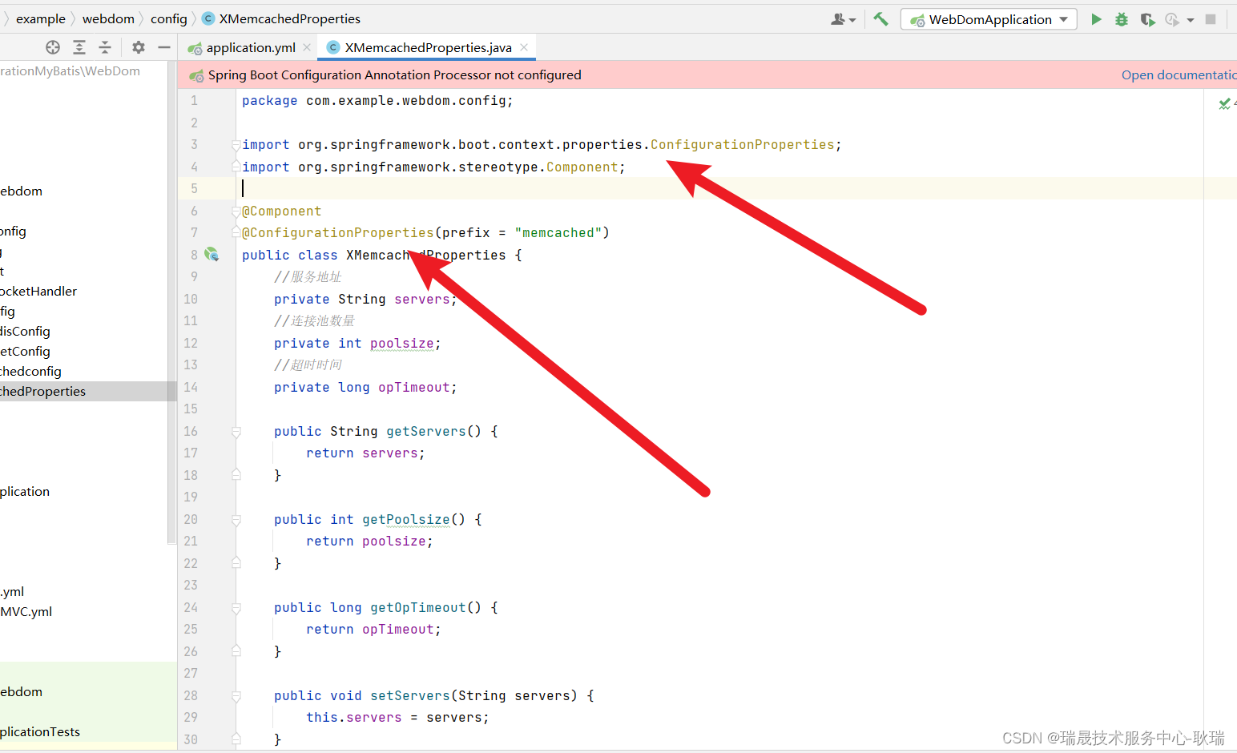Open documentation link in banner
The width and height of the screenshot is (1237, 753).
(1179, 75)
